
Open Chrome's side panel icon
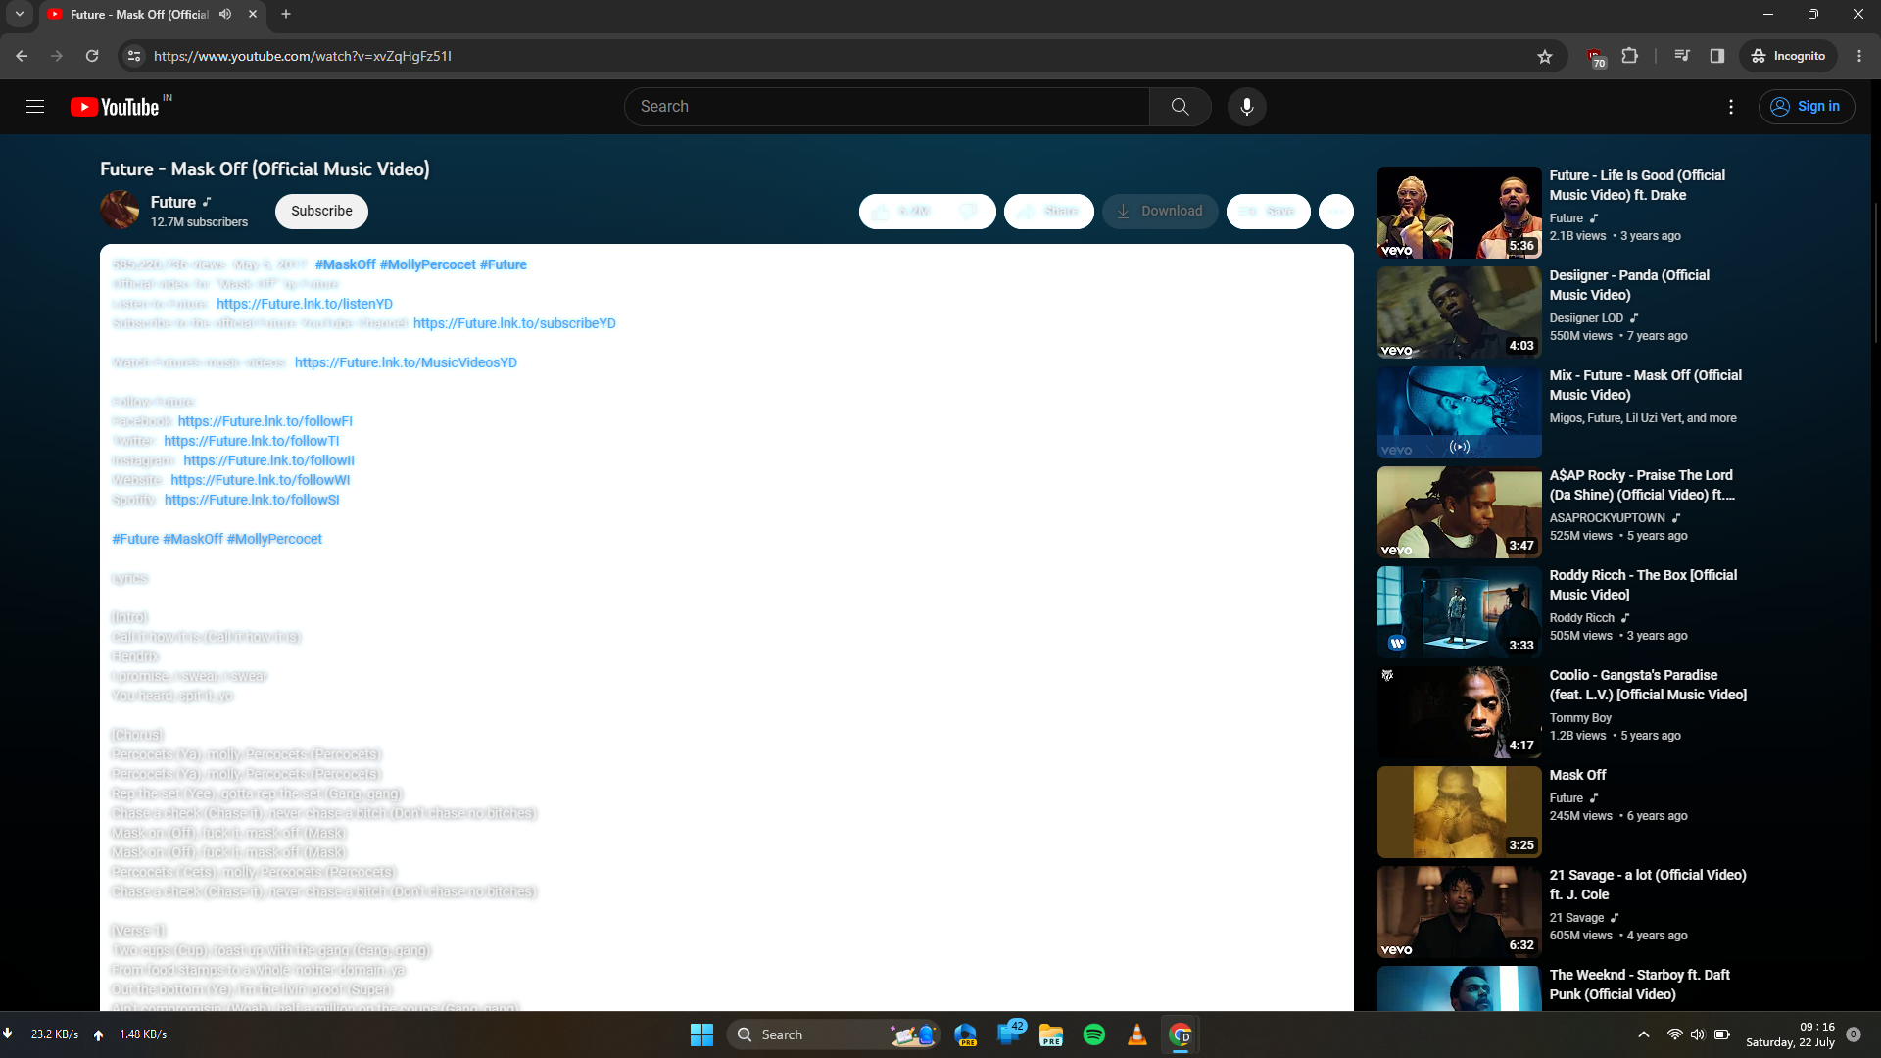(x=1715, y=56)
